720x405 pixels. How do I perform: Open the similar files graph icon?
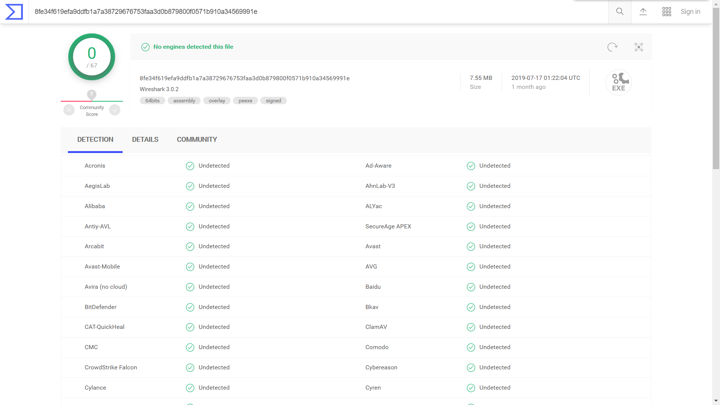639,47
